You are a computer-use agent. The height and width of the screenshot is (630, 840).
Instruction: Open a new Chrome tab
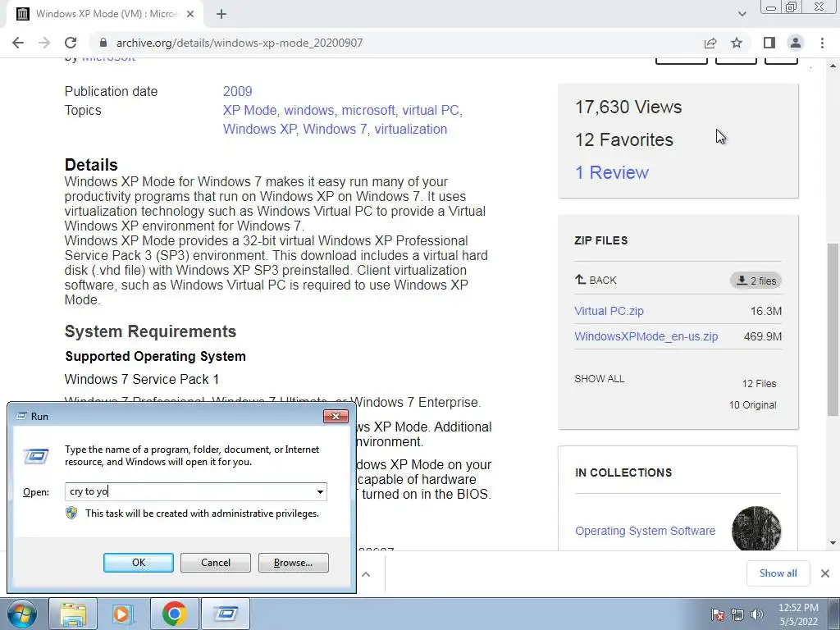pyautogui.click(x=221, y=15)
